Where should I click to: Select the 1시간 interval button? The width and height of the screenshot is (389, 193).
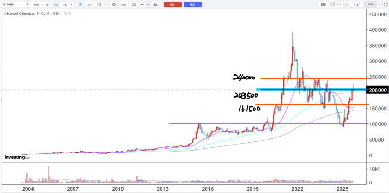[x=36, y=5]
